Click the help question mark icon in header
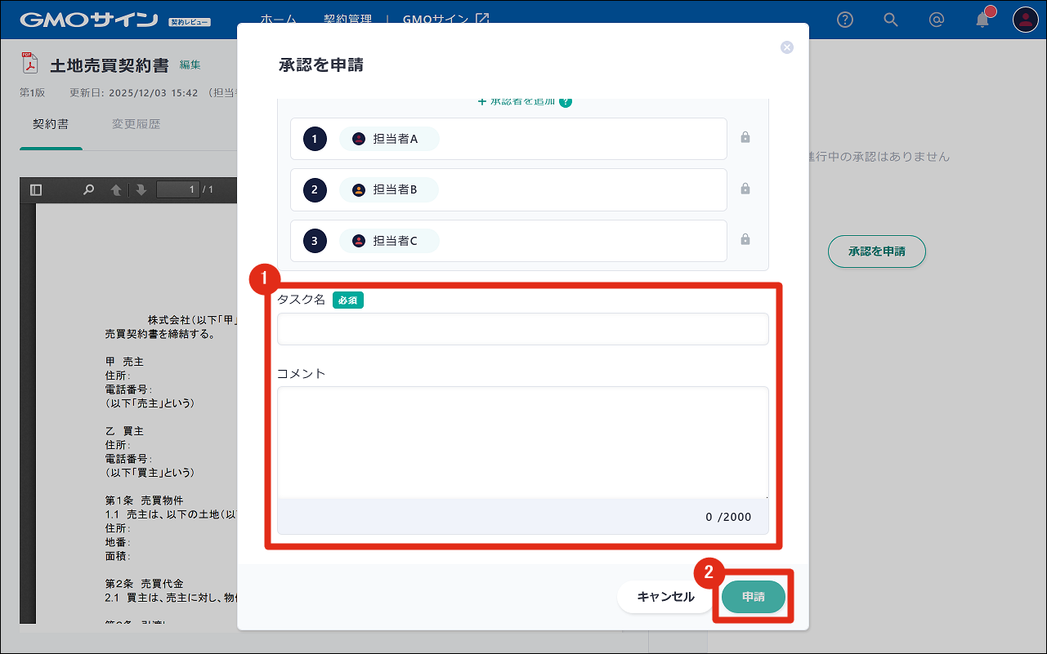1047x654 pixels. pos(845,20)
